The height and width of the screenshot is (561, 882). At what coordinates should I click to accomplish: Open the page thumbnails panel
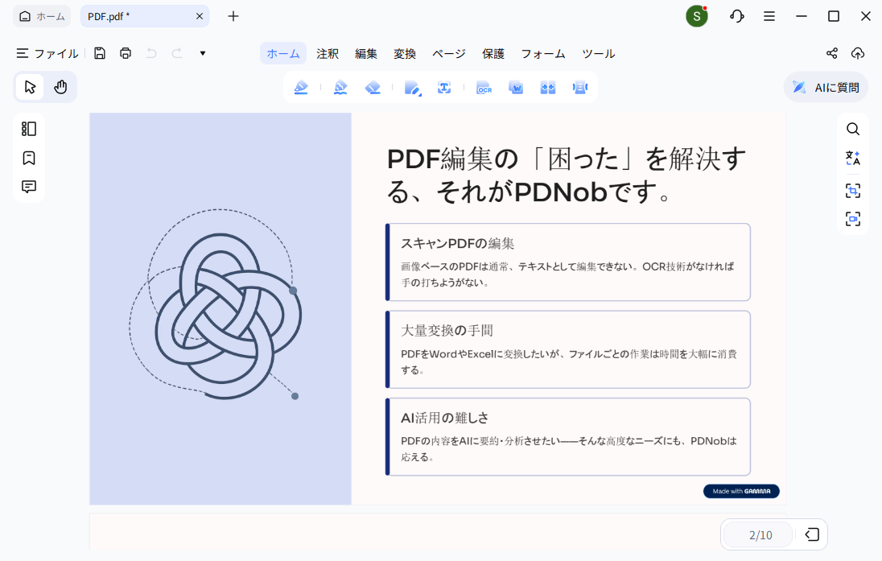click(x=28, y=128)
